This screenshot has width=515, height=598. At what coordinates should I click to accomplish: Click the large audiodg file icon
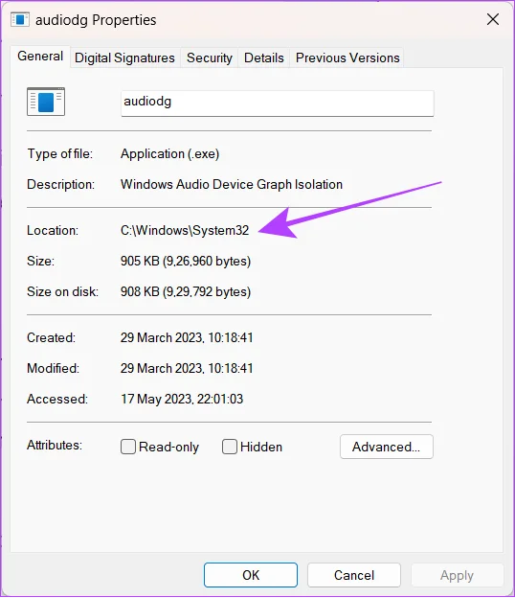[x=46, y=102]
